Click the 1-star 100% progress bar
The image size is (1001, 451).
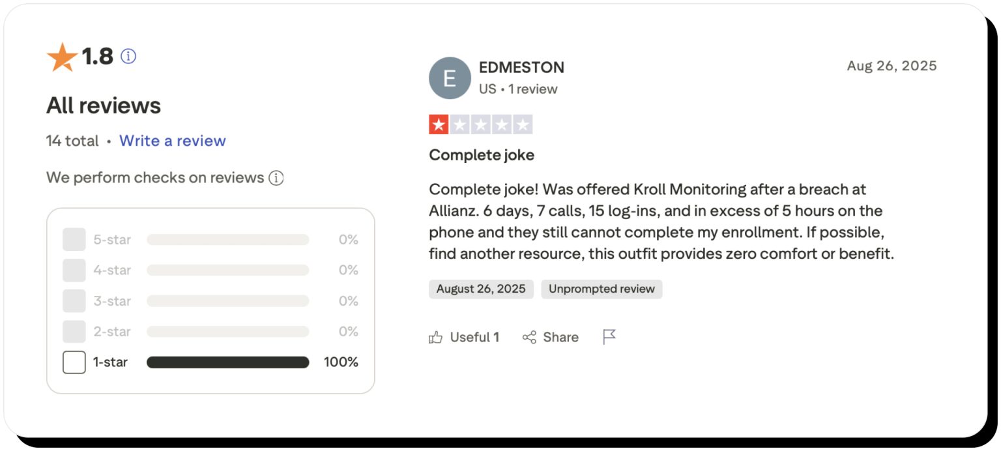227,362
